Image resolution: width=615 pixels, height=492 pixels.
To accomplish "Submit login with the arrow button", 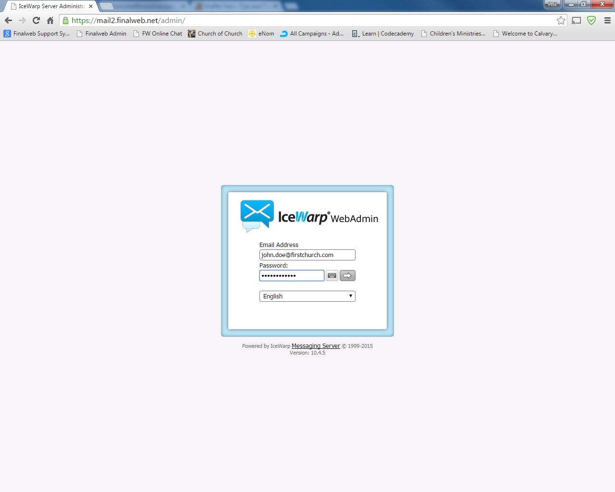I will (x=347, y=275).
